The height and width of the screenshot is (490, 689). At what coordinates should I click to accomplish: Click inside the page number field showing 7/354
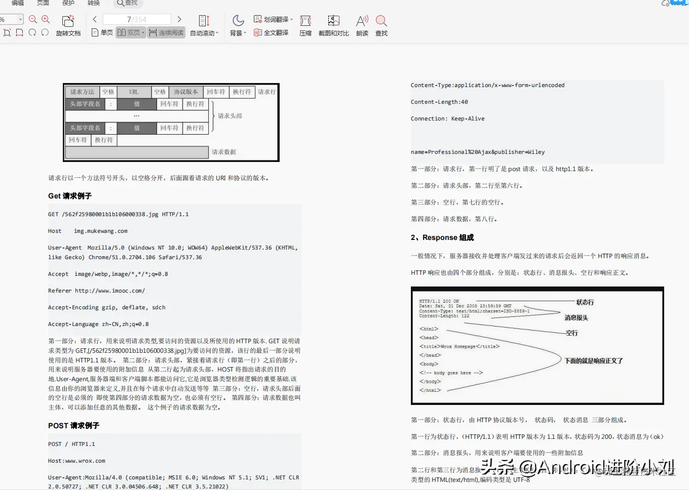[x=137, y=19]
